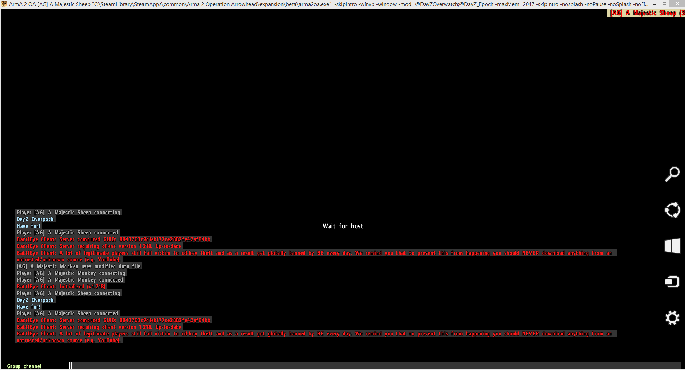Open the Share charm icon
The height and width of the screenshot is (370, 685).
pos(672,210)
